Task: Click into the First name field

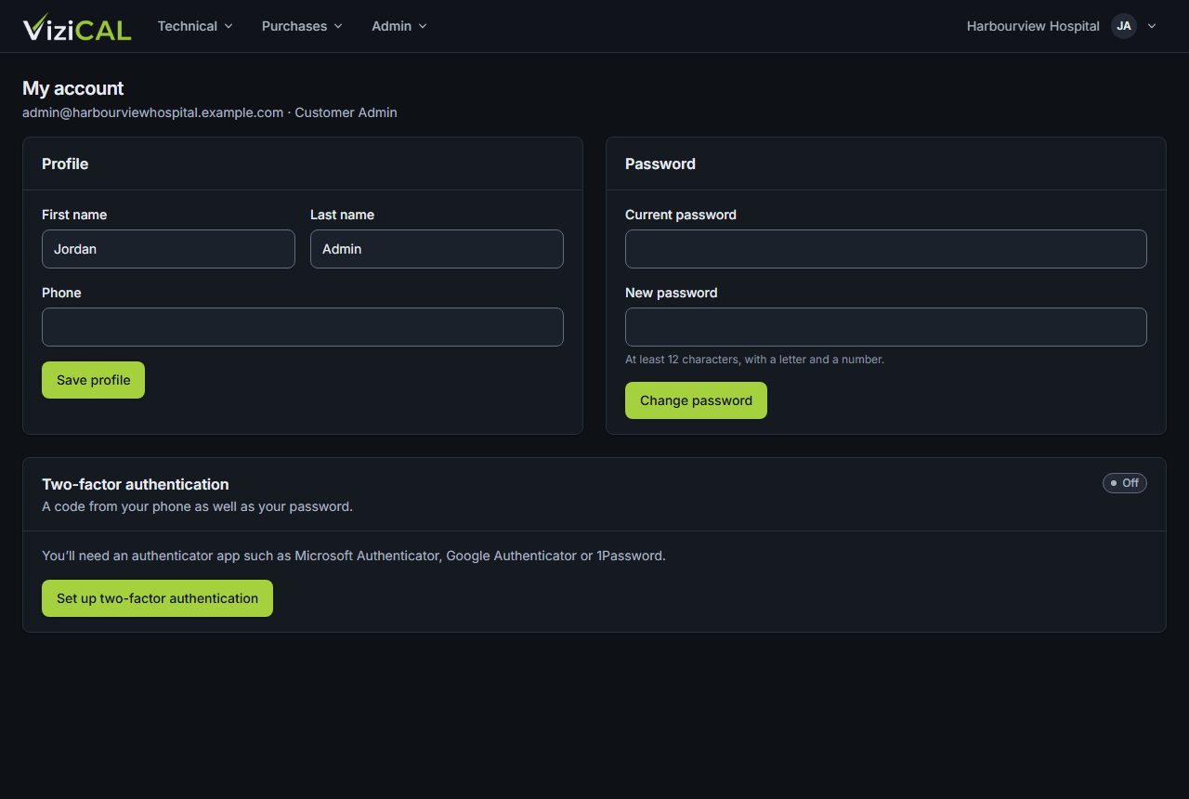Action: 168,249
